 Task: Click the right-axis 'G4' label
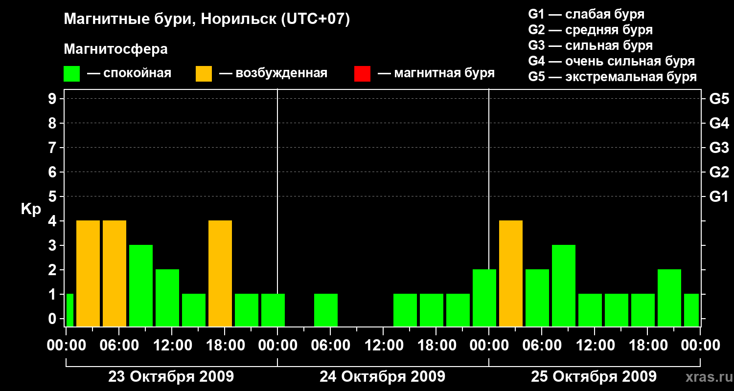tap(719, 123)
